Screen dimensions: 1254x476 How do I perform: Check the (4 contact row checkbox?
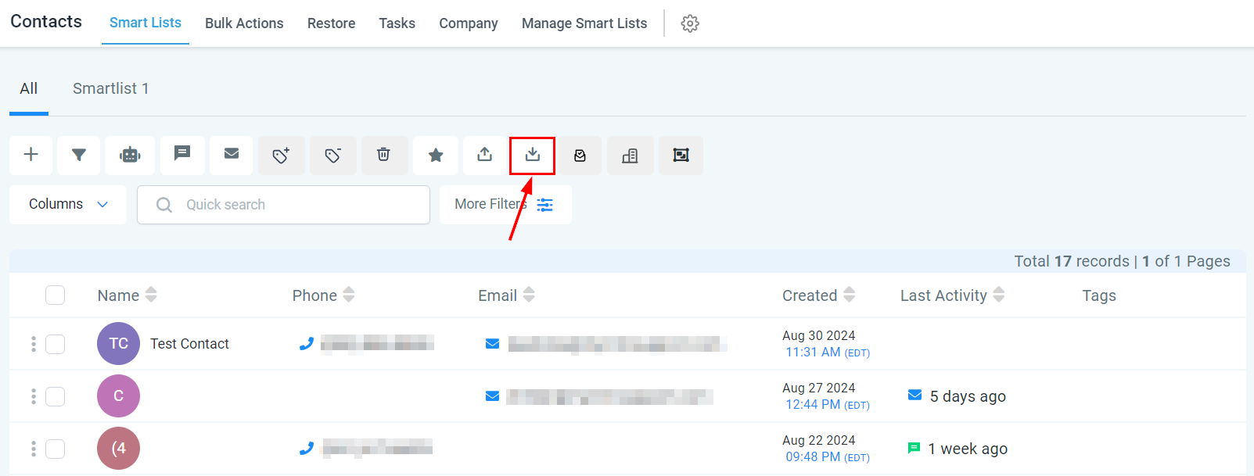[x=55, y=449]
